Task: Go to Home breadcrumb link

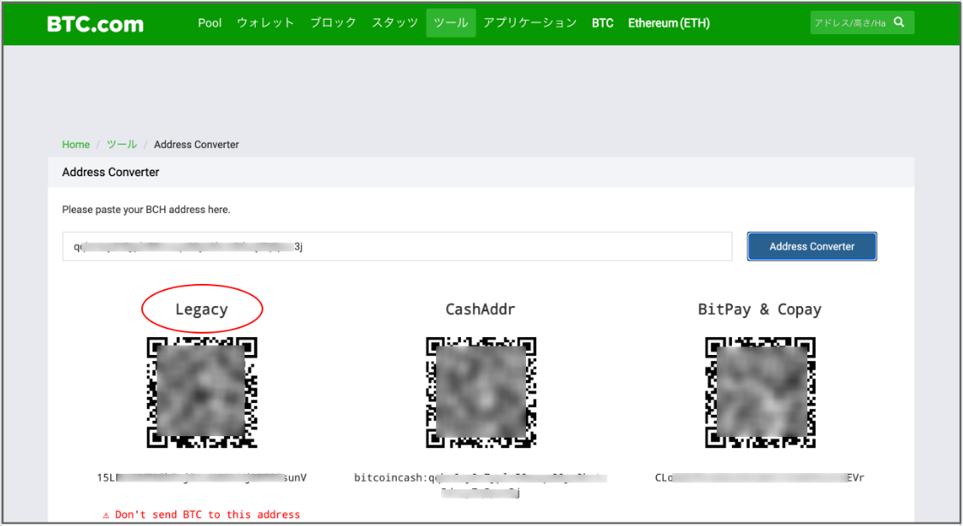Action: (75, 145)
